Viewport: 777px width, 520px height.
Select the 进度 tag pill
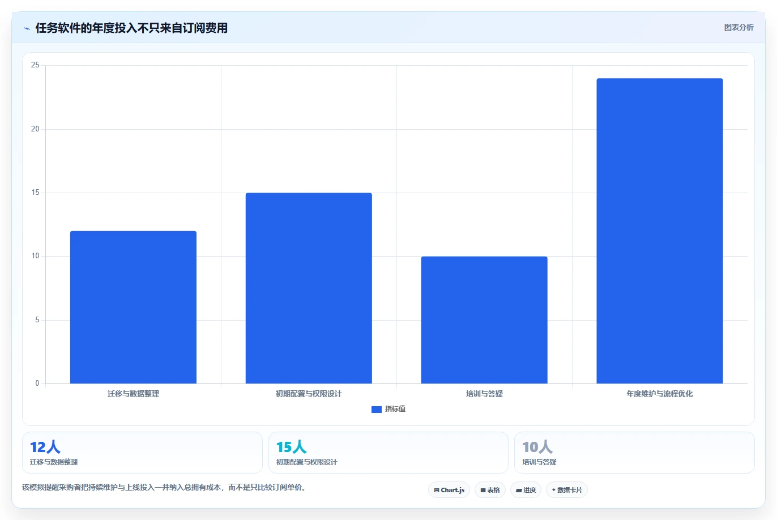pos(526,490)
